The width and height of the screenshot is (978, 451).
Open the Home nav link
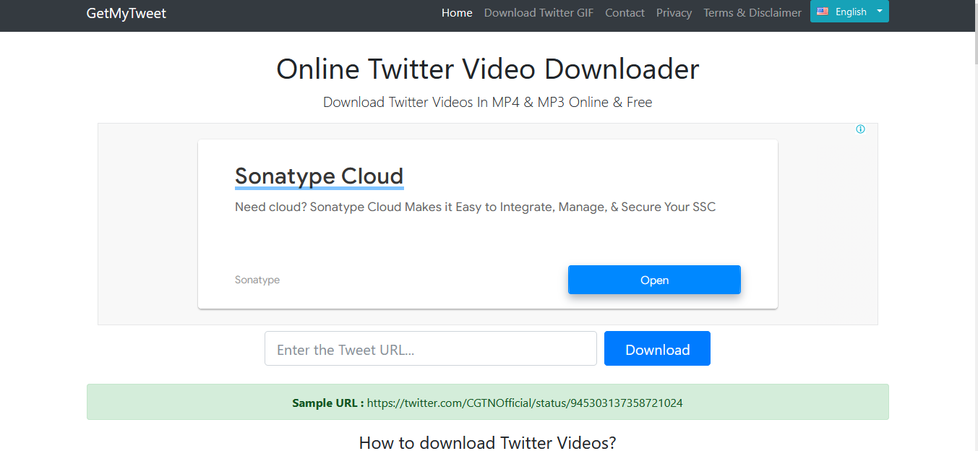tap(457, 12)
